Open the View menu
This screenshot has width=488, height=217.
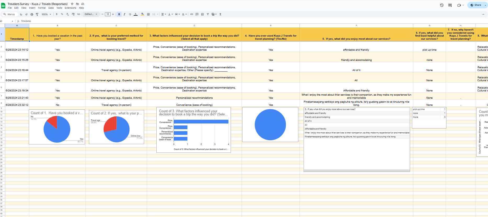[x=24, y=8]
